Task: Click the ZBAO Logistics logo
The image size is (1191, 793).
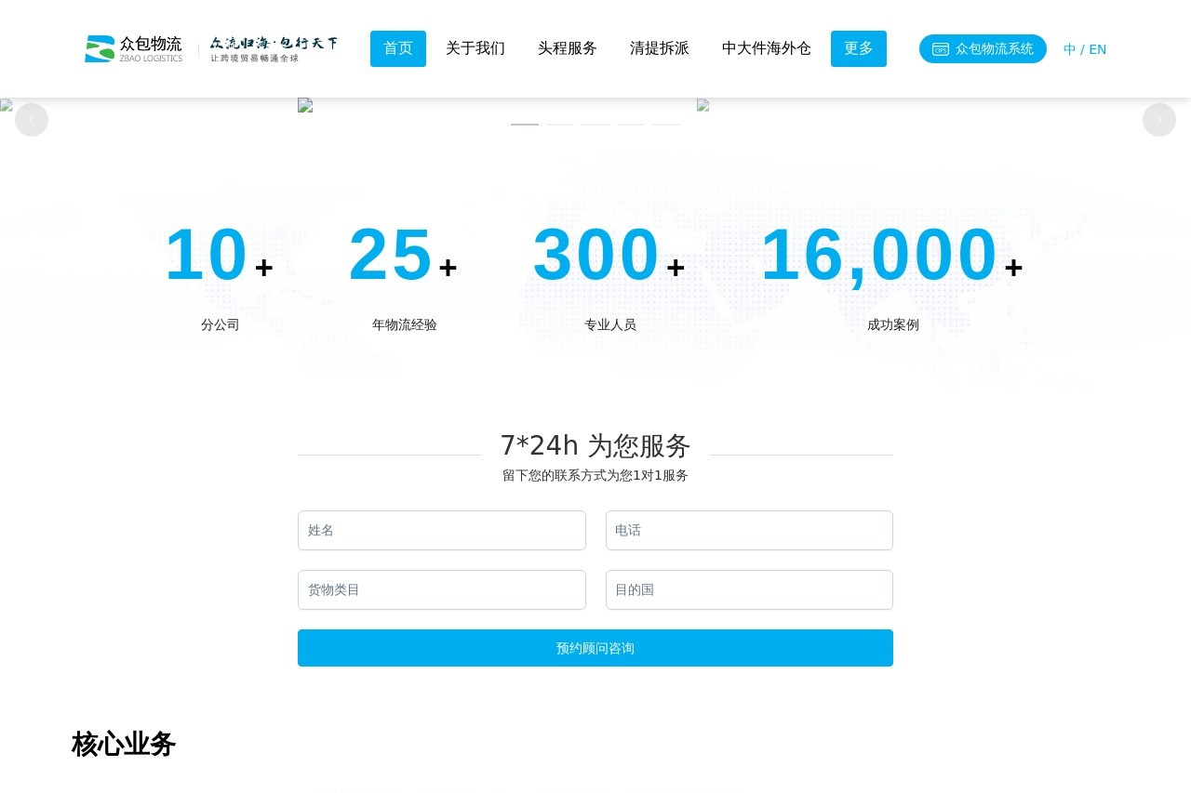Action: click(133, 49)
